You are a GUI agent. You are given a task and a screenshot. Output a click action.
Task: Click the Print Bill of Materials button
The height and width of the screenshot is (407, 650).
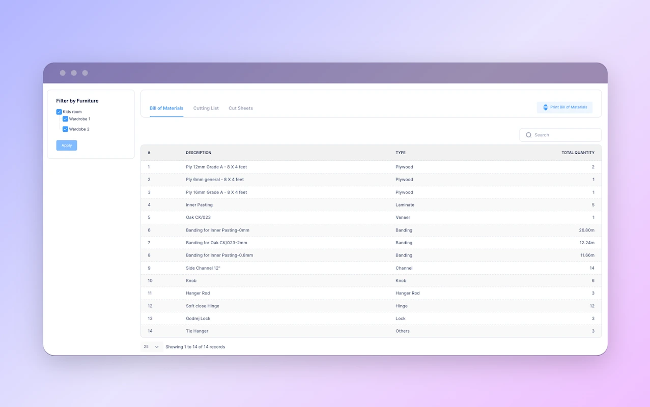564,107
